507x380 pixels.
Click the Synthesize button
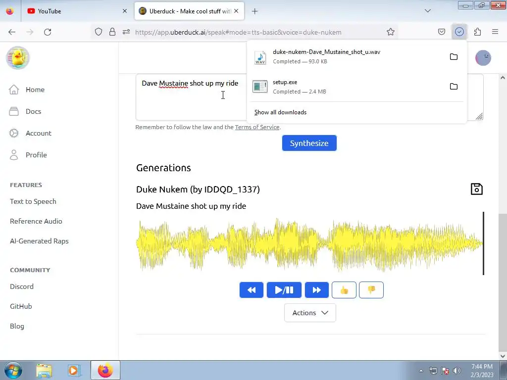[x=309, y=143]
